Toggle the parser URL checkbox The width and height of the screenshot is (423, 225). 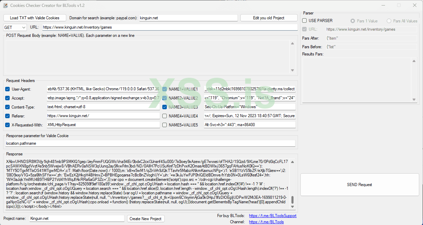pos(305,30)
